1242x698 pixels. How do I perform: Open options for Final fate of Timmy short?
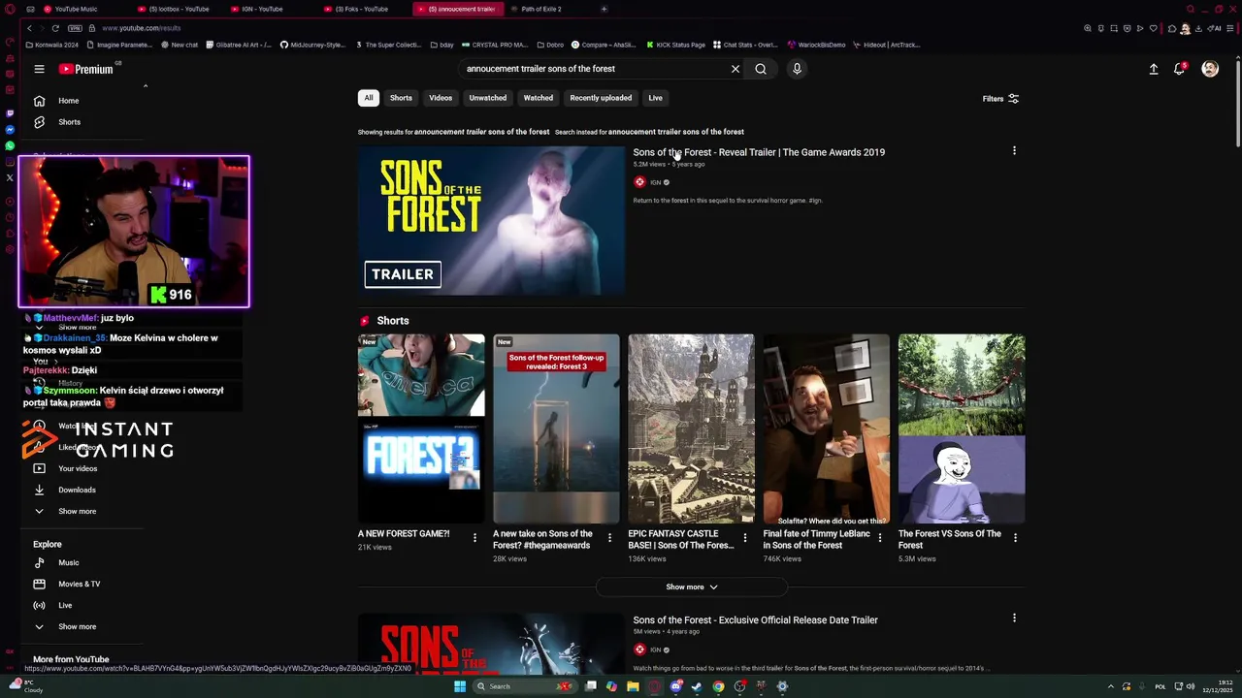880,537
